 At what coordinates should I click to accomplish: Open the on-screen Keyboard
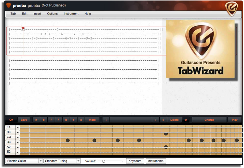tap(135, 161)
